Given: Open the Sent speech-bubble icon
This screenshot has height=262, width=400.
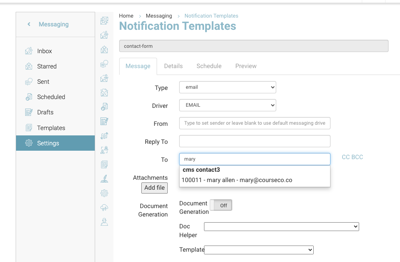Looking at the screenshot, I should coord(29,81).
